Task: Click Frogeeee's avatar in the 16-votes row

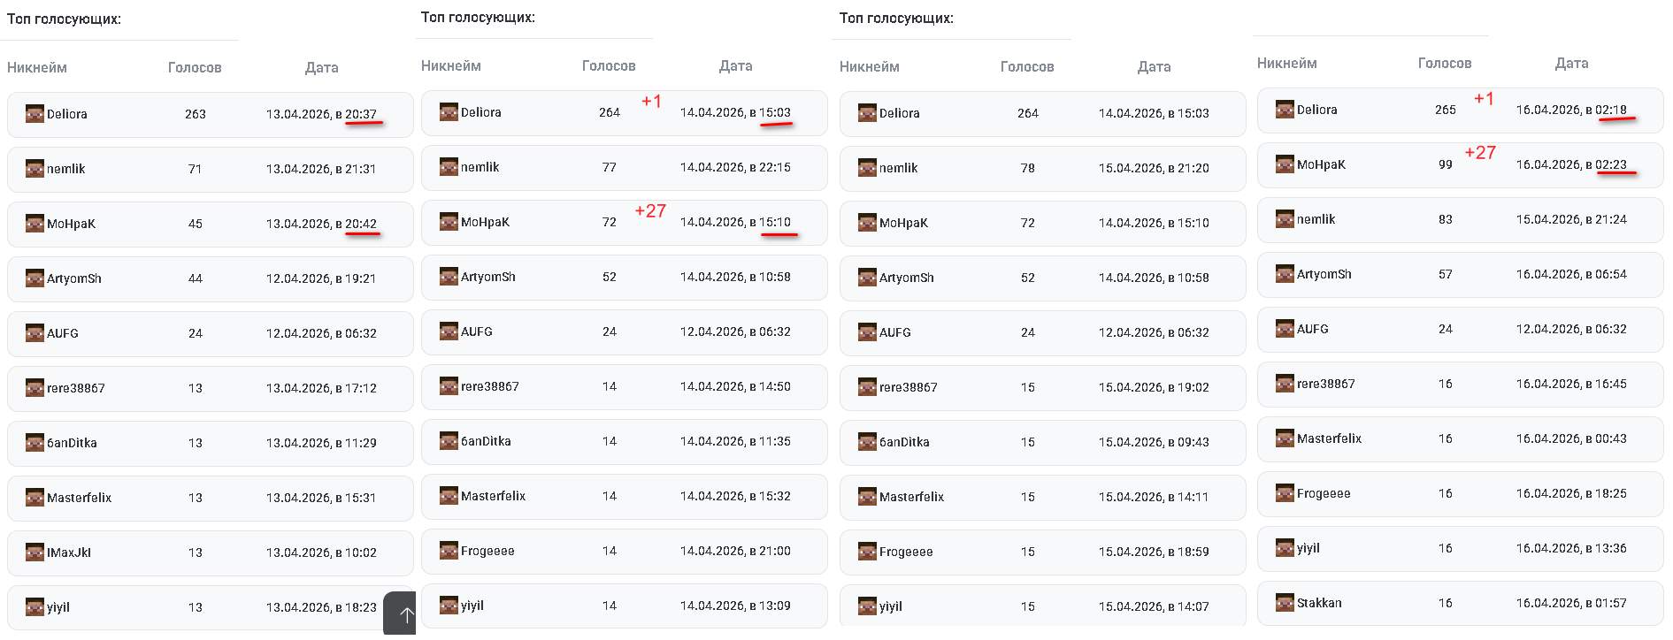Action: [x=1285, y=493]
